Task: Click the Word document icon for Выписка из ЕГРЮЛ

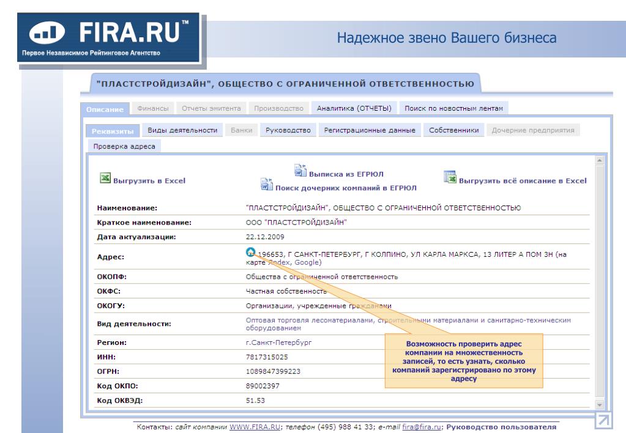Action: tap(300, 171)
